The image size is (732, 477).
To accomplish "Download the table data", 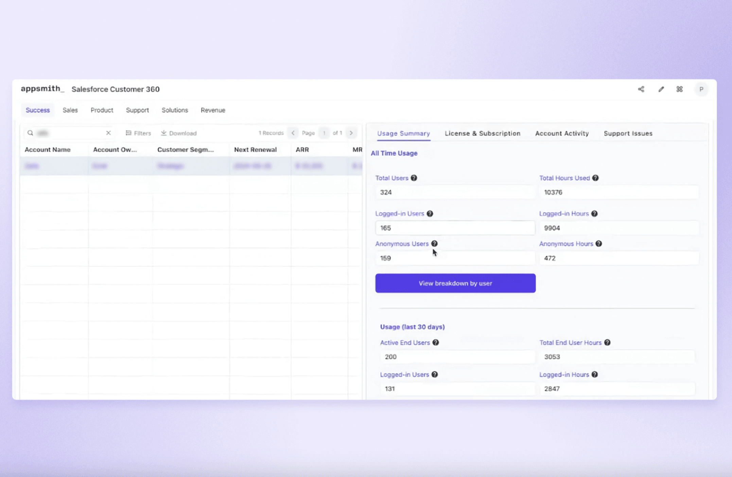I will click(179, 133).
